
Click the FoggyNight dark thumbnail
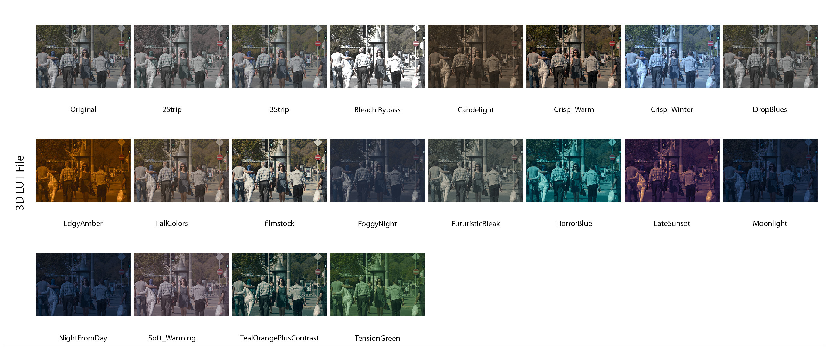point(377,170)
